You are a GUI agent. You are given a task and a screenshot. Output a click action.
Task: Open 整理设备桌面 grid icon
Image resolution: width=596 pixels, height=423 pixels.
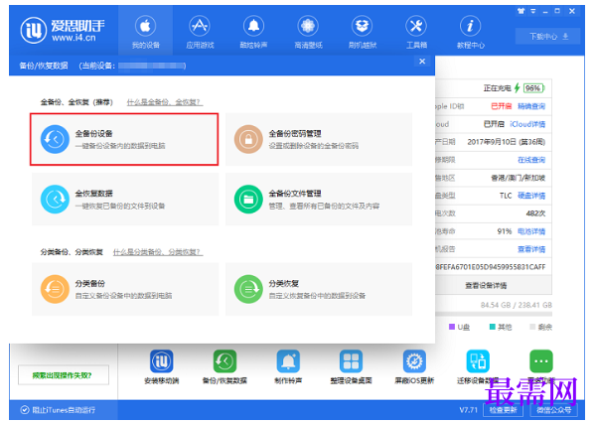(x=351, y=361)
